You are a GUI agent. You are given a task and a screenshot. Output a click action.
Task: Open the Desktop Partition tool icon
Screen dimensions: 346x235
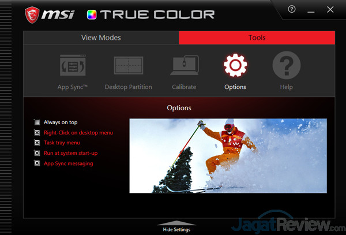(x=129, y=65)
